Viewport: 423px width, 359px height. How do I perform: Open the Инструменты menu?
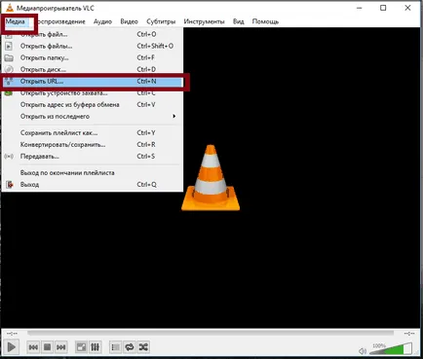pos(204,21)
